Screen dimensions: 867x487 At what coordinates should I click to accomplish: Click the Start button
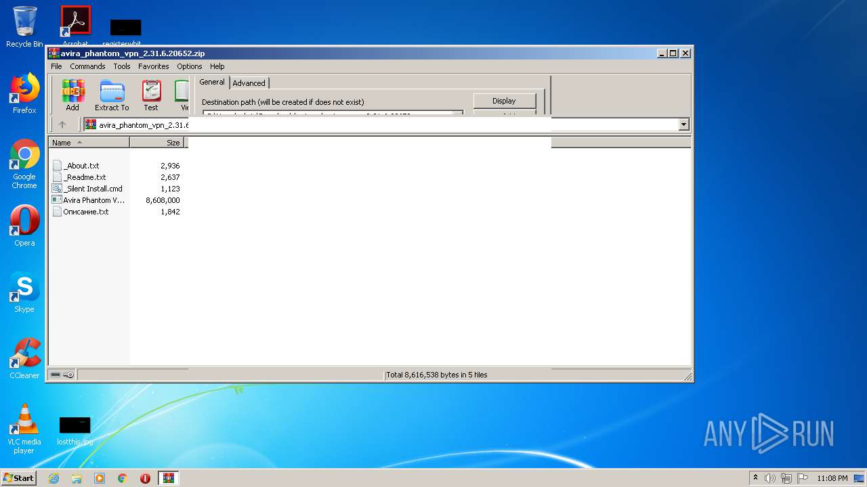[x=19, y=478]
